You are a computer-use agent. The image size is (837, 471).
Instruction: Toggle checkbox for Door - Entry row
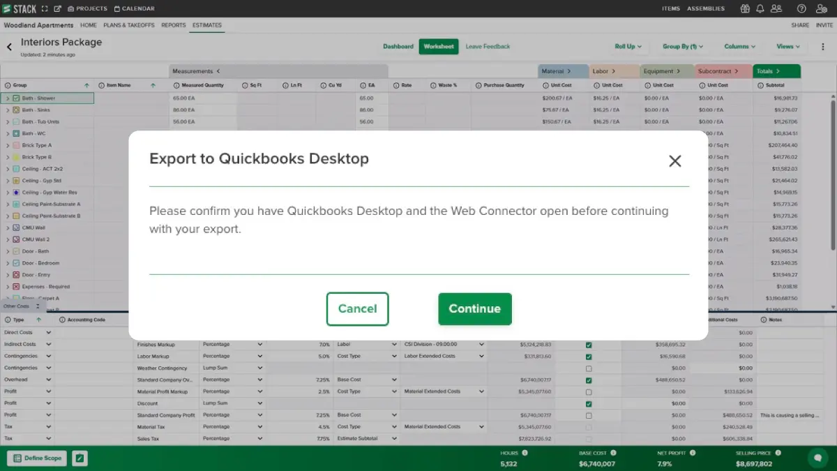tap(17, 274)
